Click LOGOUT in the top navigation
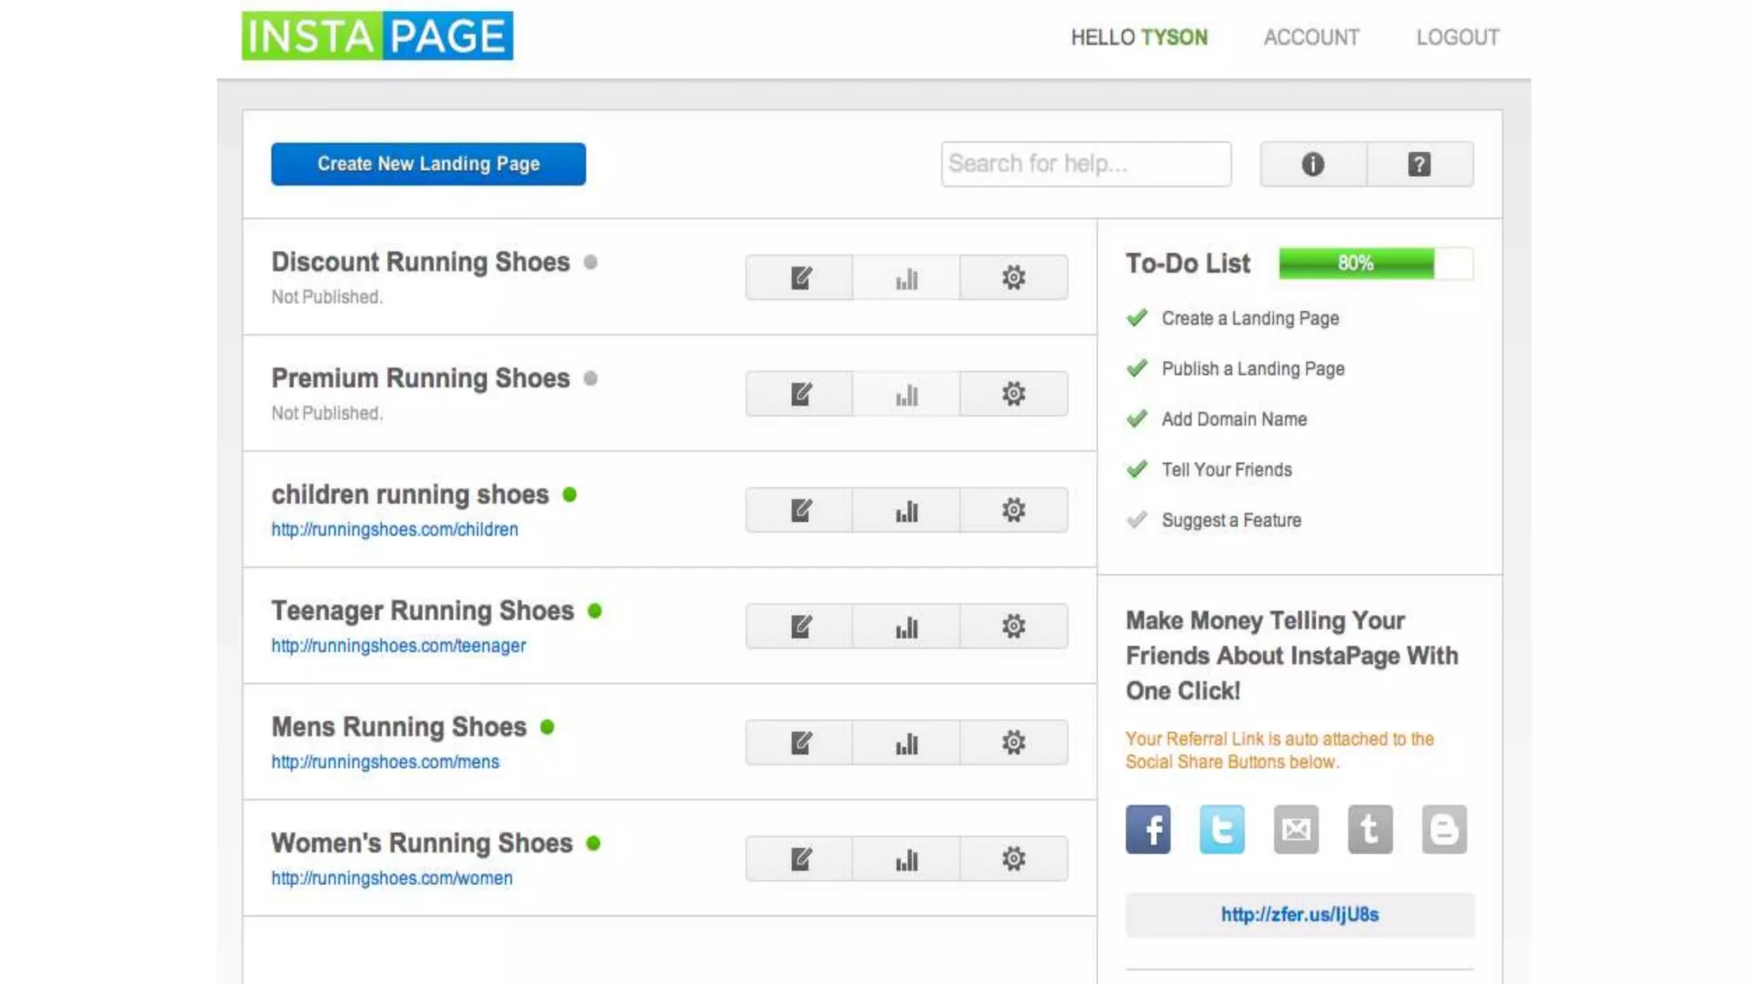1750x984 pixels. click(1457, 38)
